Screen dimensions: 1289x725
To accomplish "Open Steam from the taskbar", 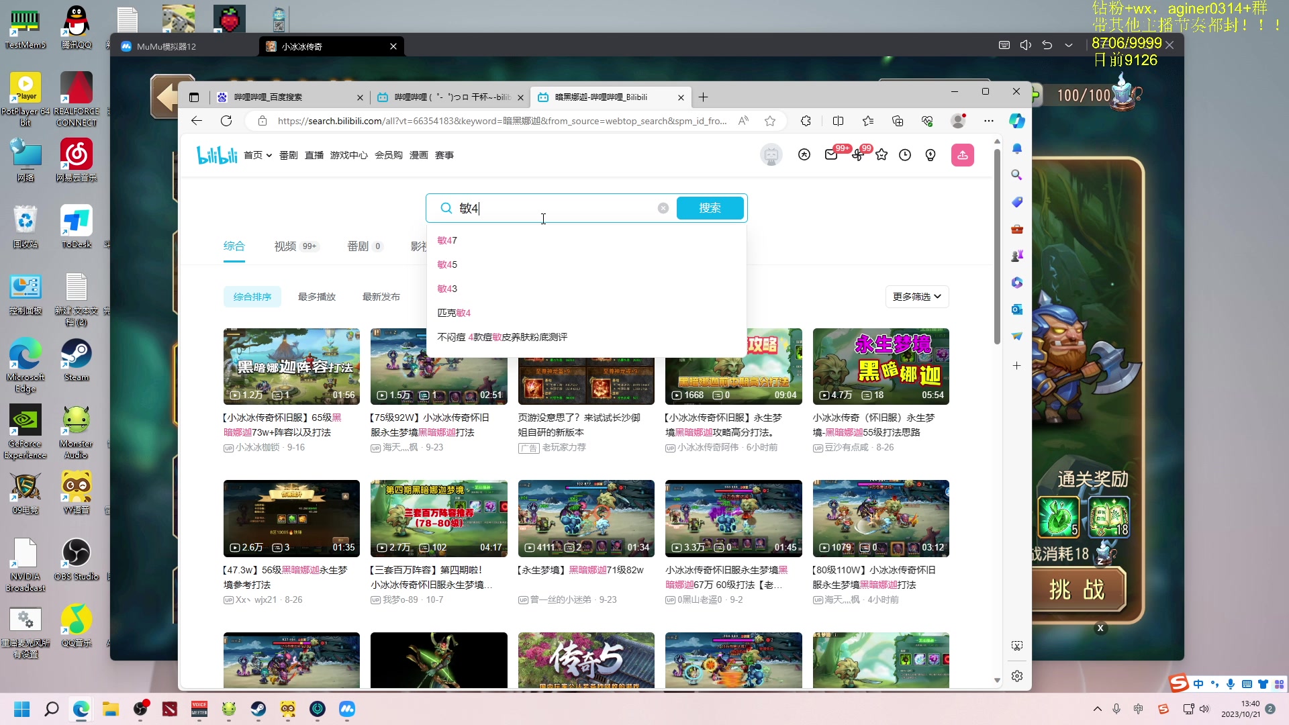I will (x=258, y=709).
